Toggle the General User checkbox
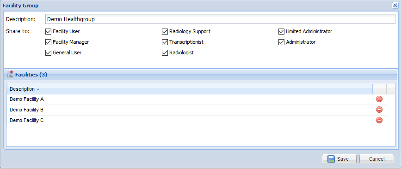 pyautogui.click(x=48, y=52)
